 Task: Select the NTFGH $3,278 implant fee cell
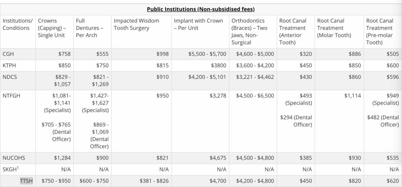[218, 96]
